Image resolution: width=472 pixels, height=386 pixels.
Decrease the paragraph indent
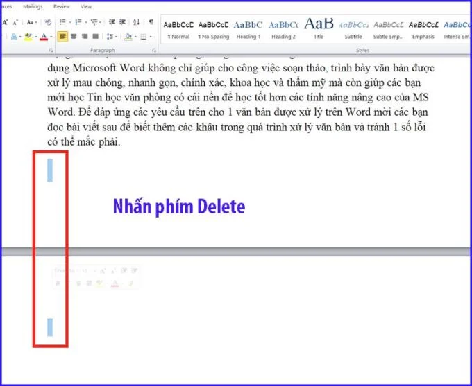click(112, 22)
